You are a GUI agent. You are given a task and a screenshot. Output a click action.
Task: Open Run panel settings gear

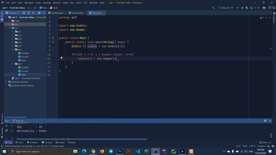coord(265,121)
